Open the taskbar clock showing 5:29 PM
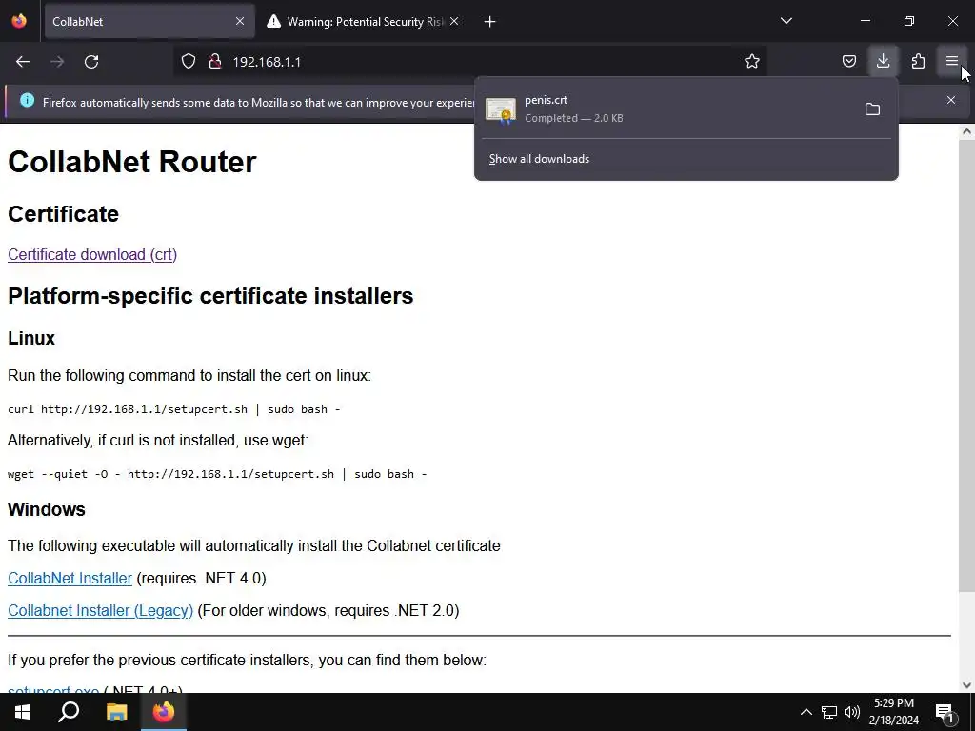The image size is (975, 731). pos(893,712)
